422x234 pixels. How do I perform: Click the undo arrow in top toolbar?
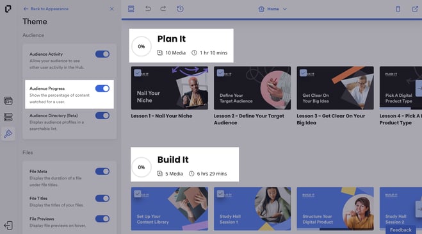[148, 8]
